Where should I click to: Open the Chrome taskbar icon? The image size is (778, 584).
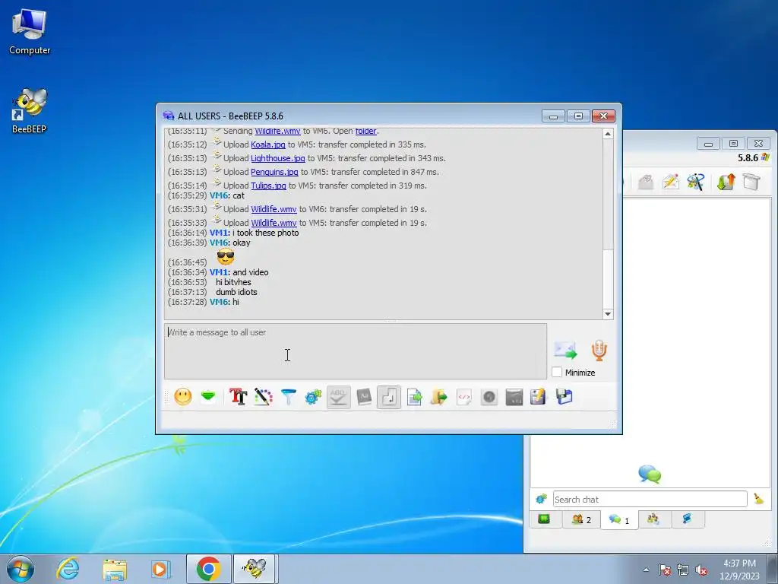[x=208, y=569]
